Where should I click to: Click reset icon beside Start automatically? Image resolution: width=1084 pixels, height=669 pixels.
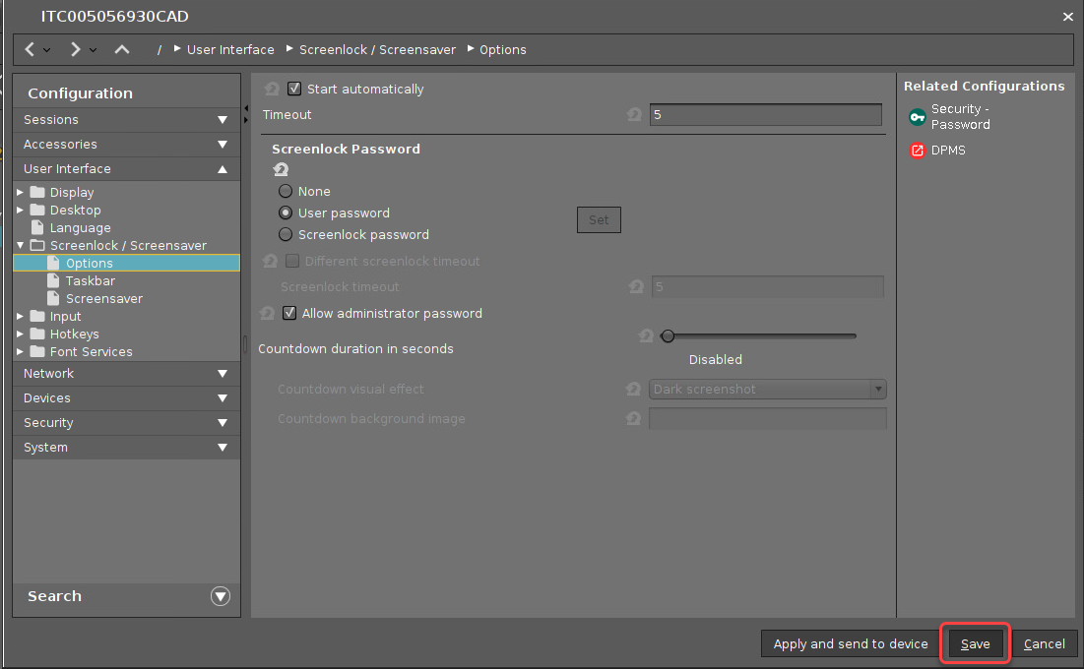pos(272,90)
